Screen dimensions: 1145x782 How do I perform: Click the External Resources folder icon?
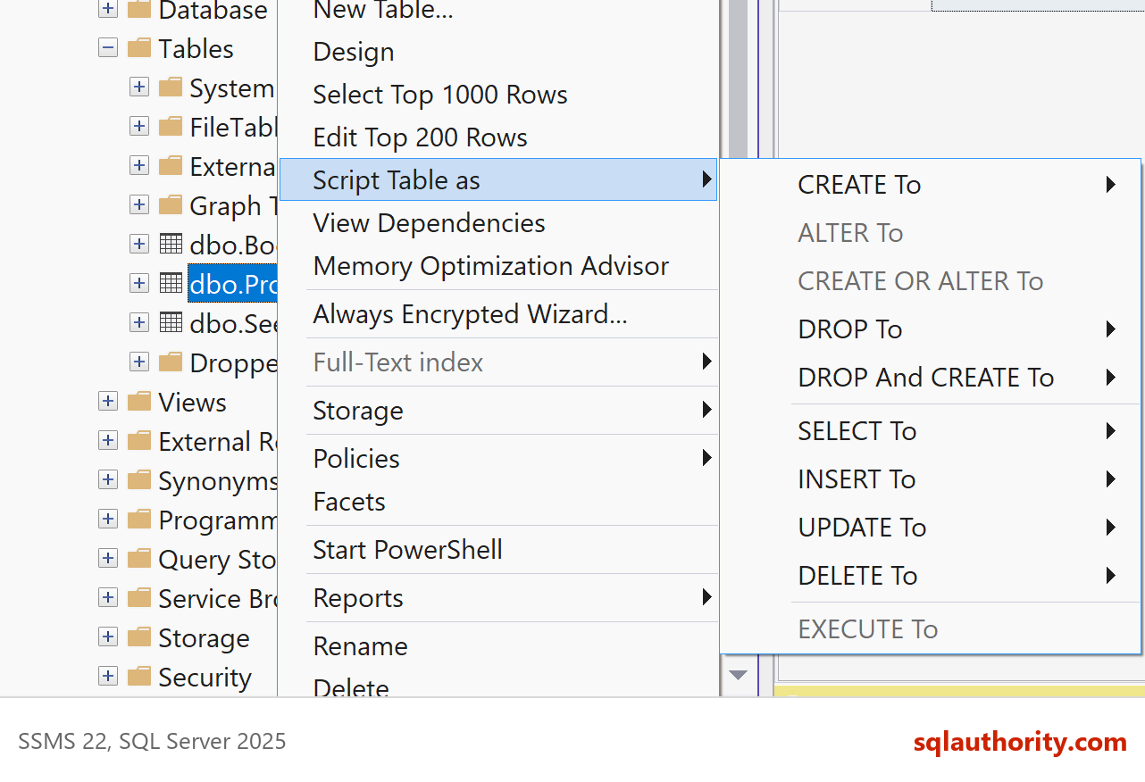click(x=139, y=441)
